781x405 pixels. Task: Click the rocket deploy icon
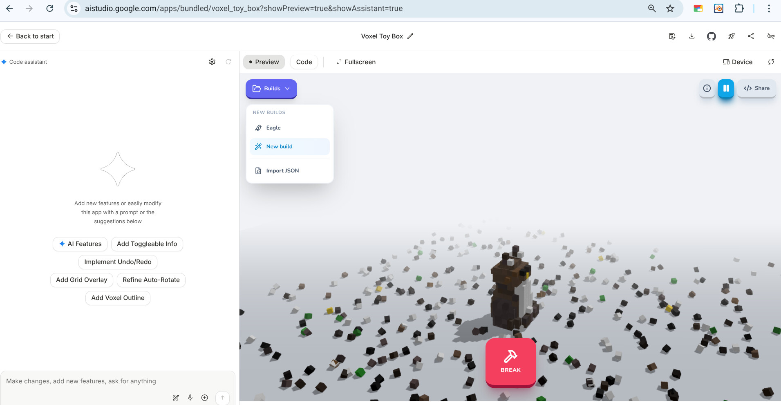pos(731,36)
